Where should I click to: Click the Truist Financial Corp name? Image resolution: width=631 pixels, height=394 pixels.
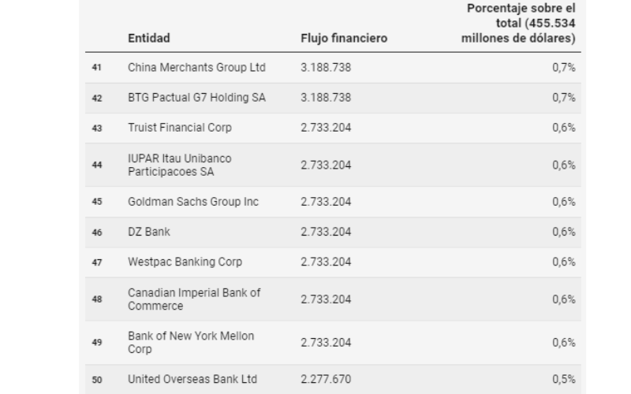[180, 128]
